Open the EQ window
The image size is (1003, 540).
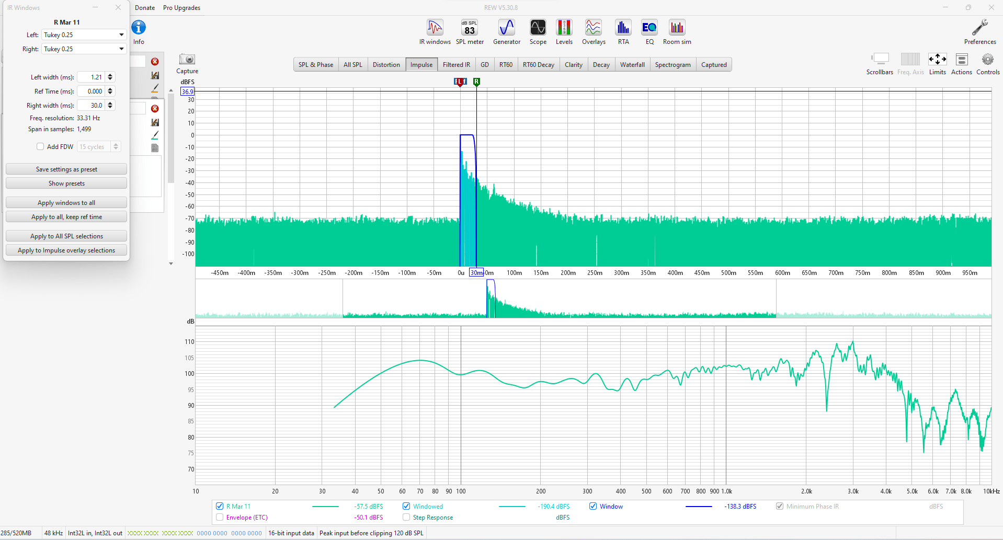[649, 32]
